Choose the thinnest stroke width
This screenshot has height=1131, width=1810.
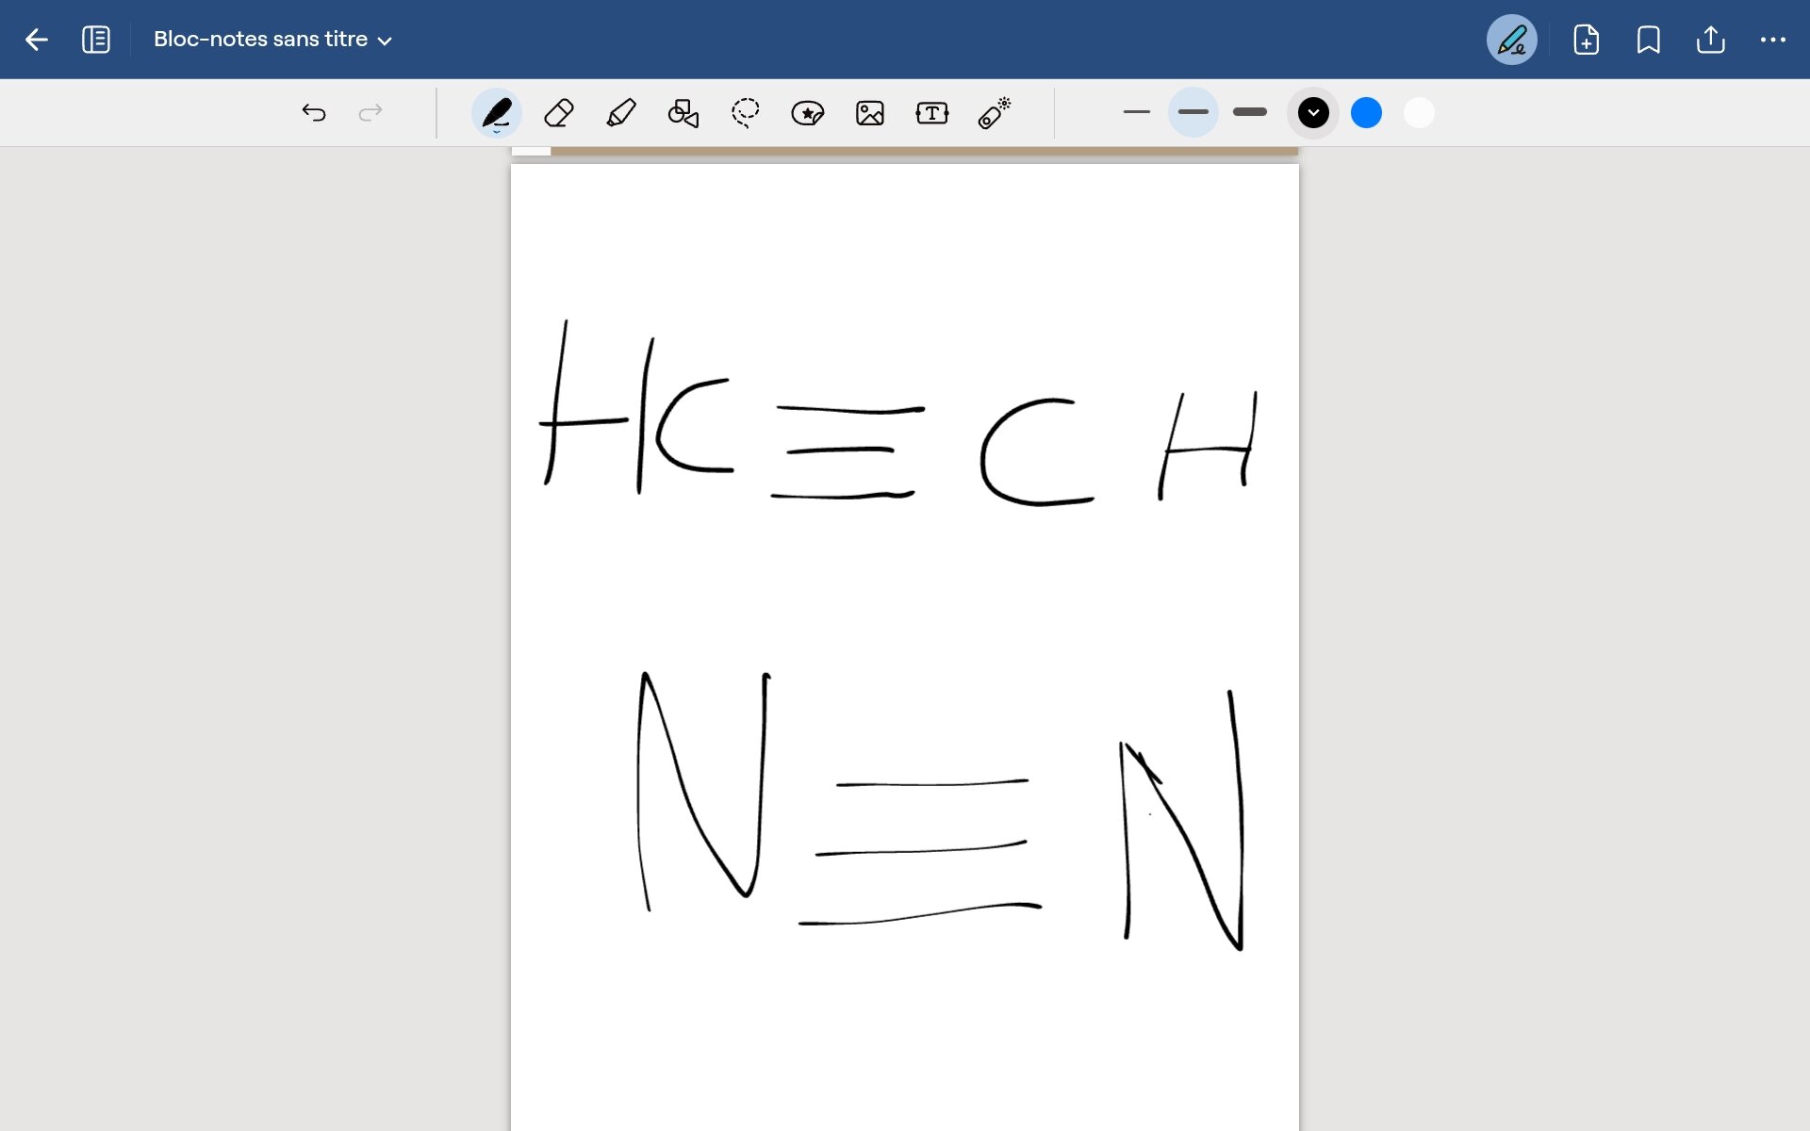click(x=1137, y=112)
